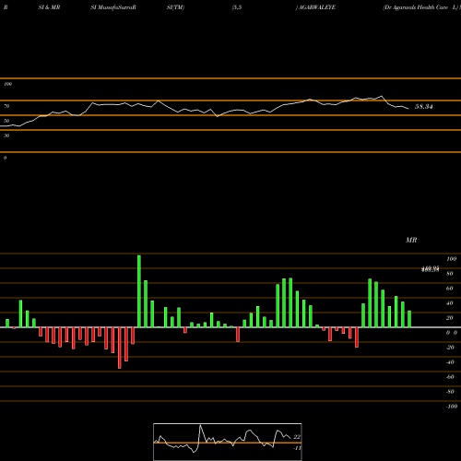Image resolution: width=461 pixels, height=461 pixels.
Task: Click the MR axis label -60
Action: [x=450, y=377]
